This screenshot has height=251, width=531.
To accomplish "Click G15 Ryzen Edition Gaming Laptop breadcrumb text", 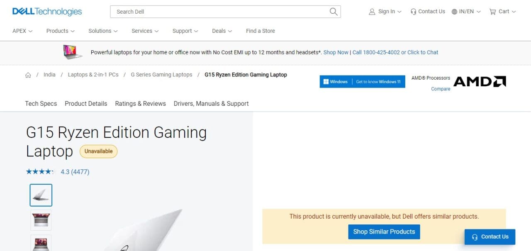I will (x=246, y=75).
